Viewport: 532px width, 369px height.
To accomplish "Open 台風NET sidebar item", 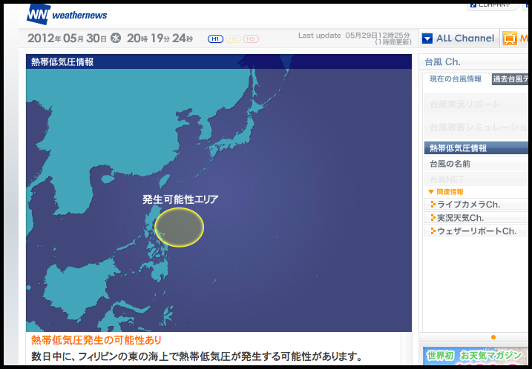I will (476, 179).
